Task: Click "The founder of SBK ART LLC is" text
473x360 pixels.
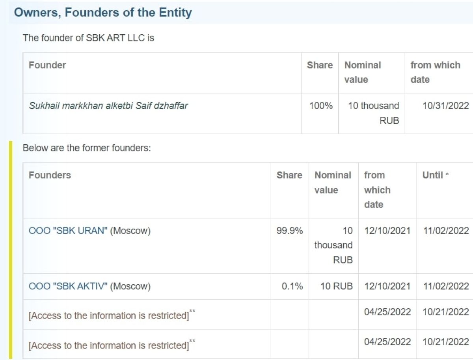Action: pos(88,38)
